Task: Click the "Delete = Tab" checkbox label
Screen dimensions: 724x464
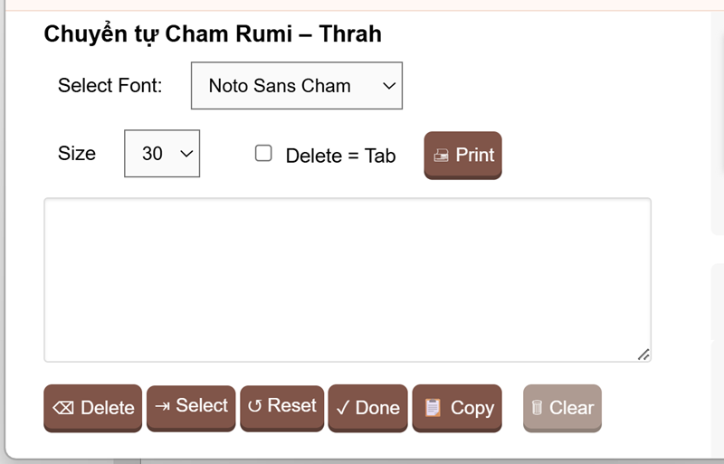Action: click(340, 156)
